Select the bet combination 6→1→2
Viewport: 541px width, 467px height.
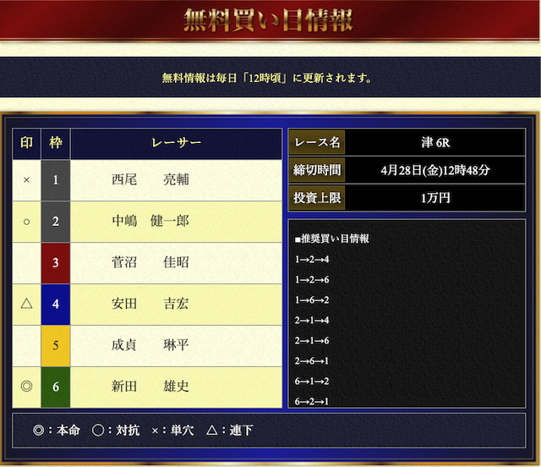point(312,382)
